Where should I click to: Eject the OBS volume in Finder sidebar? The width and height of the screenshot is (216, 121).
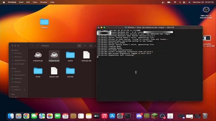click(24, 90)
